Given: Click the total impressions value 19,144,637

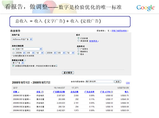Looking at the screenshot, I should [59, 88].
